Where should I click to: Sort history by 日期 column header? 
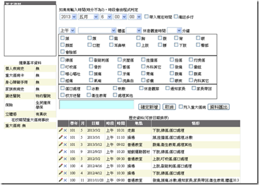95,123
